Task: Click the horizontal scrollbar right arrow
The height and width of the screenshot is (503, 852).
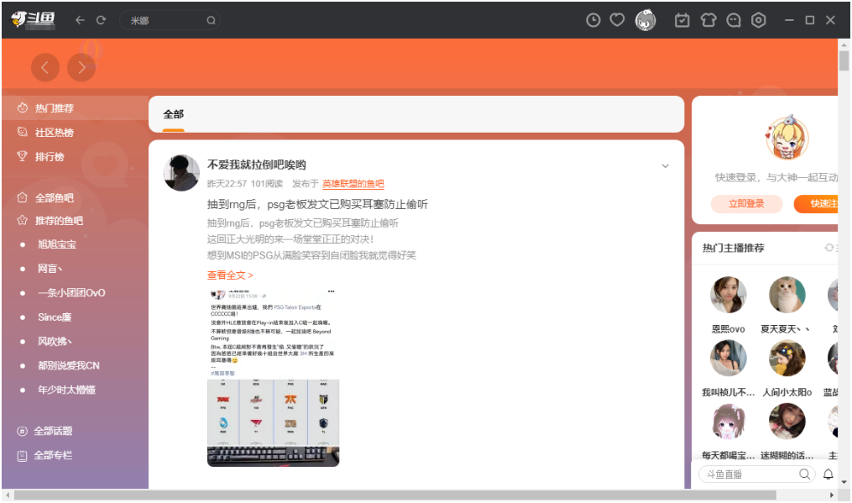Action: click(x=832, y=495)
